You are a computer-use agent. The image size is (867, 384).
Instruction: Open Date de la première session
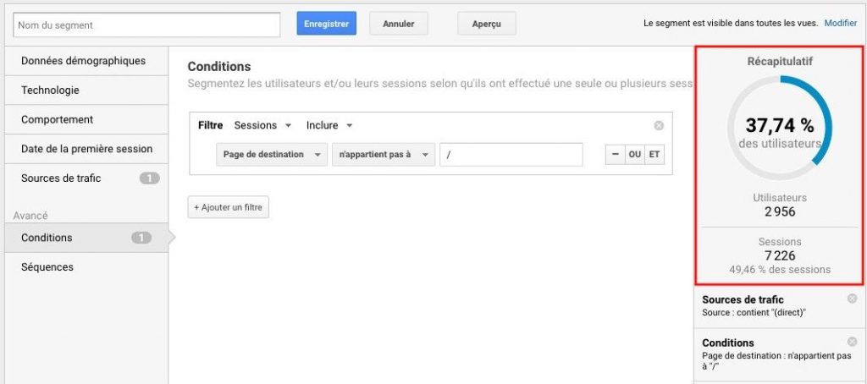pos(87,149)
